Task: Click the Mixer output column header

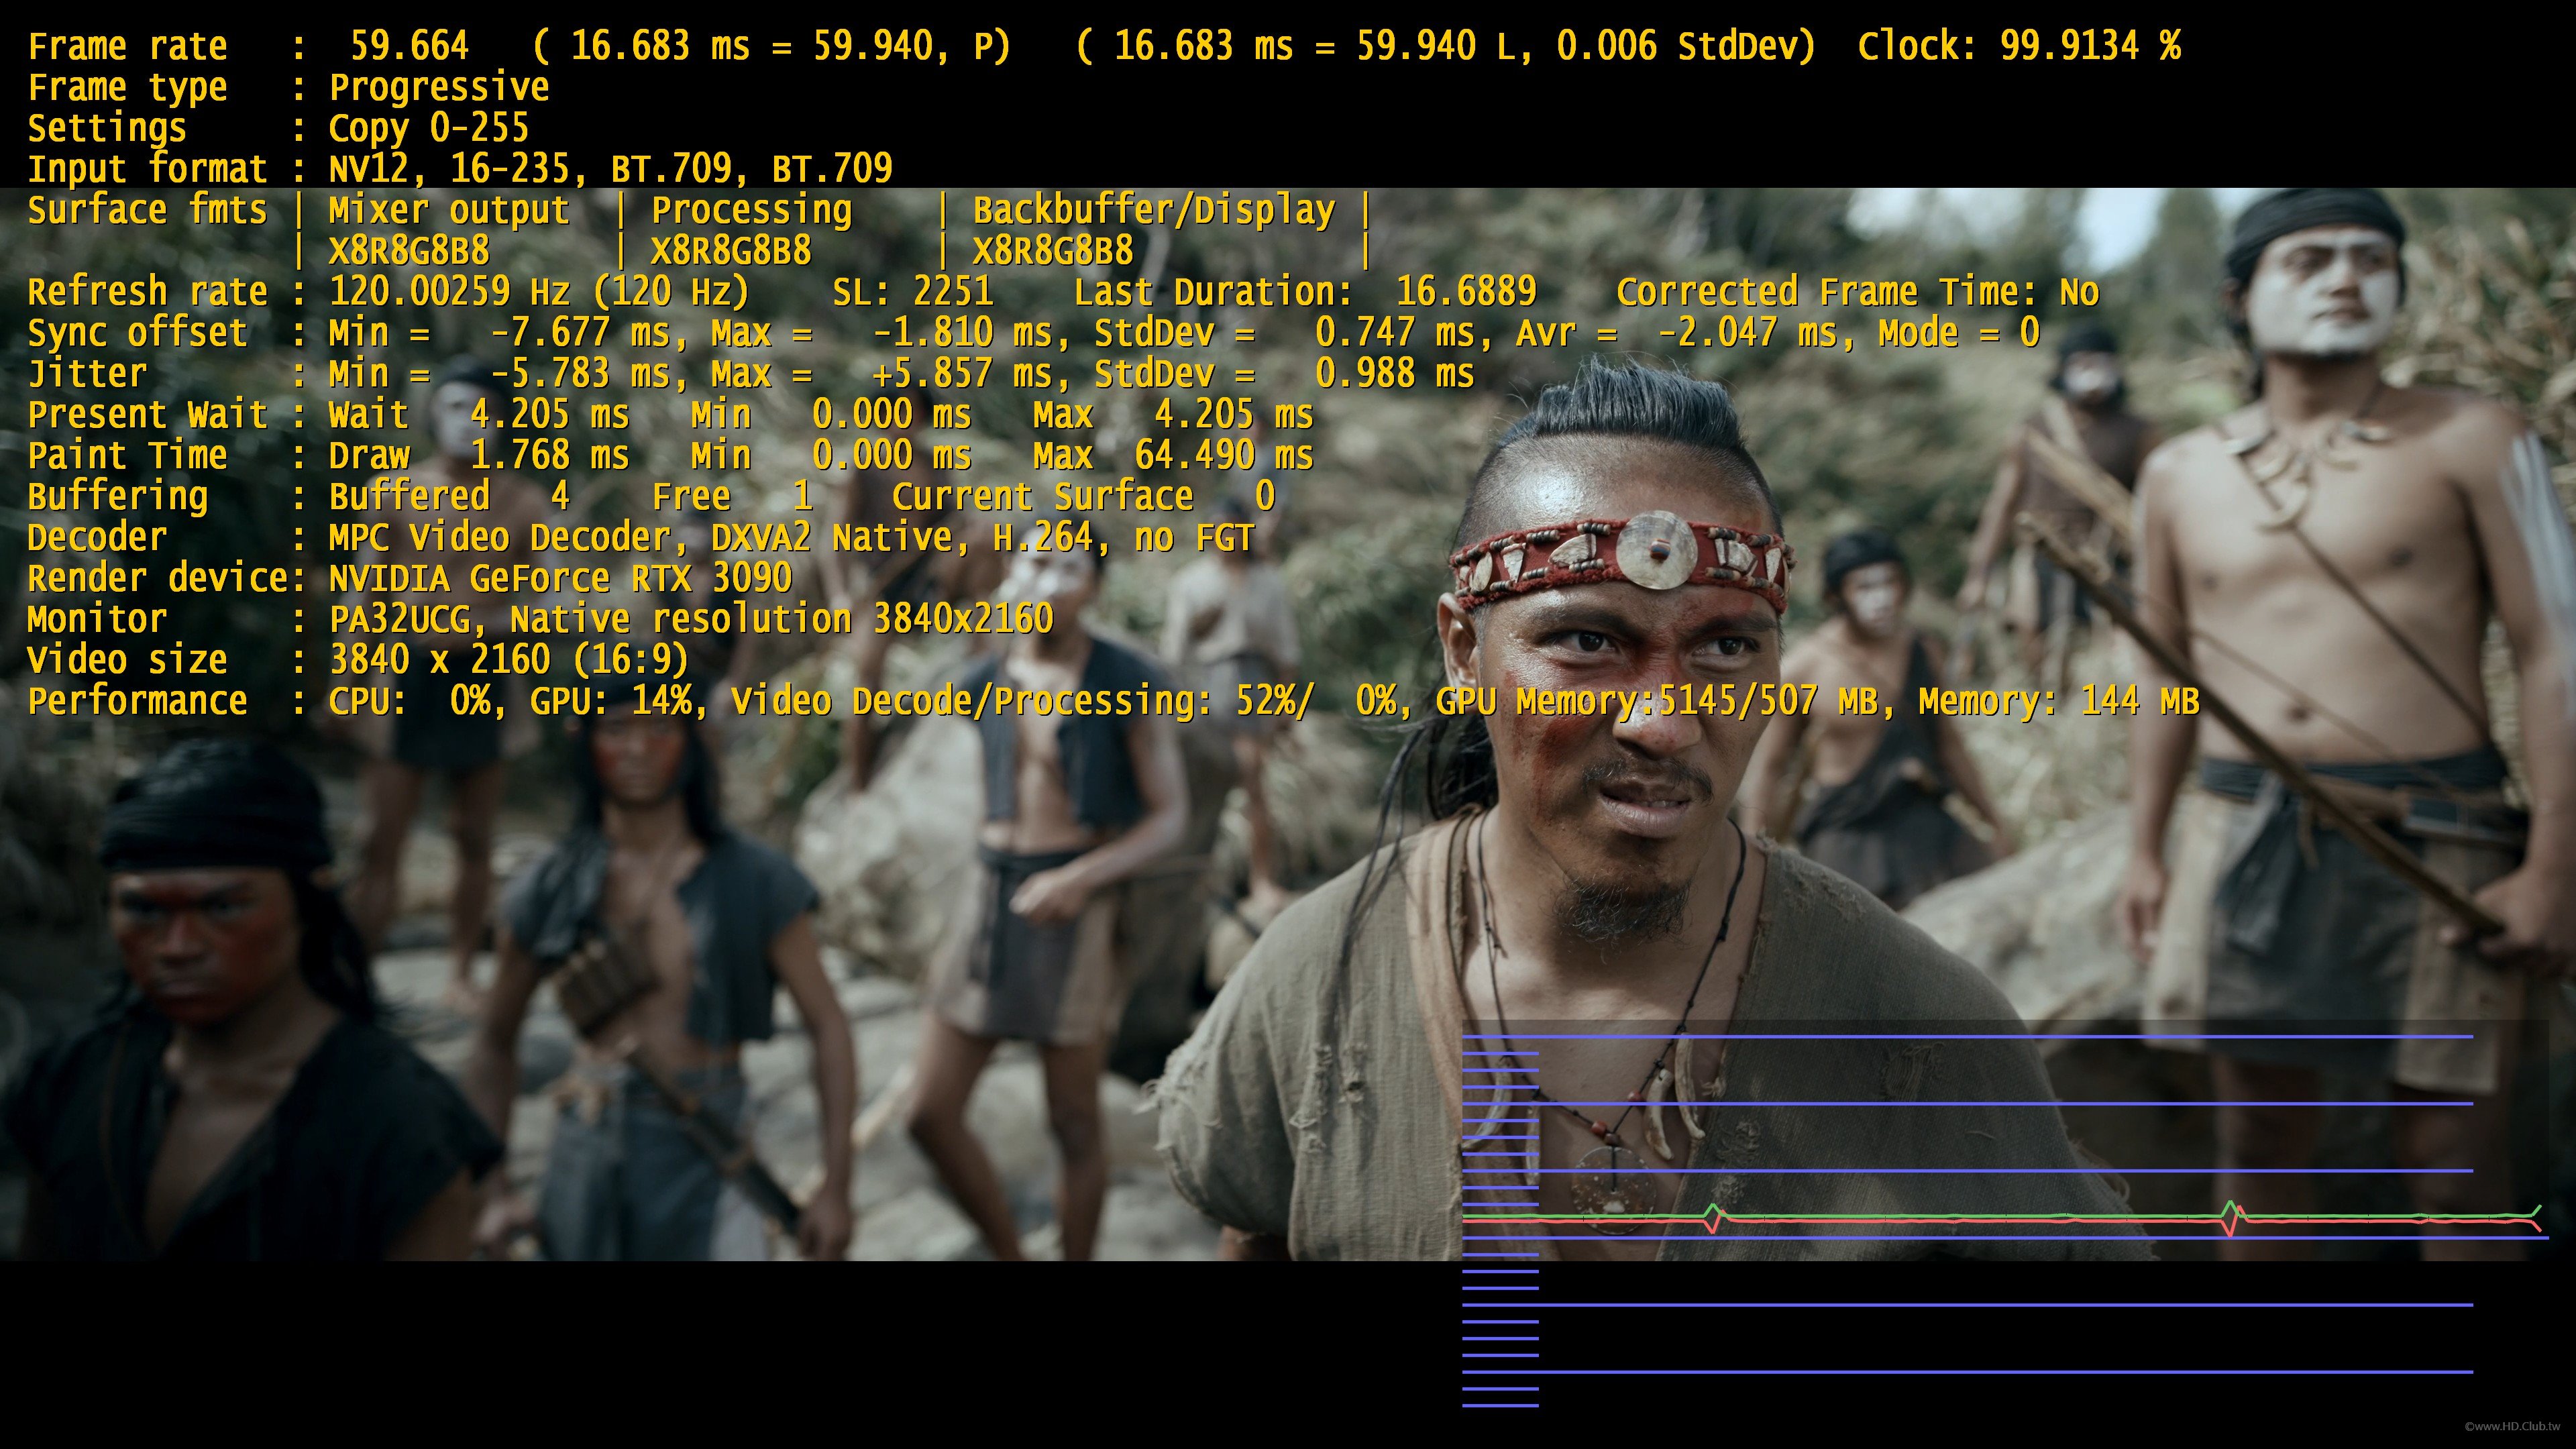Action: 449,210
